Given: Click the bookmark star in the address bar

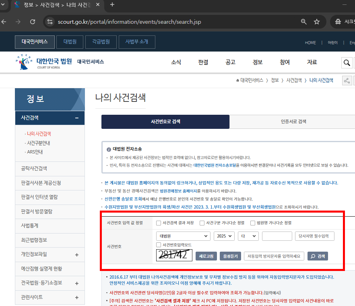Looking at the screenshot, I should pyautogui.click(x=317, y=22).
